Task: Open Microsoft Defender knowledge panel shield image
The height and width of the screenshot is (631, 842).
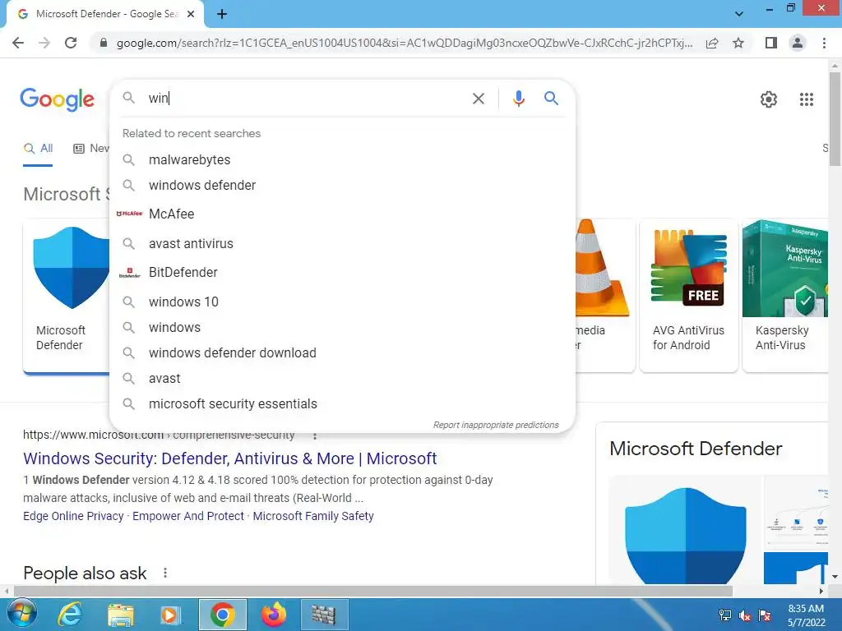Action: 685,532
